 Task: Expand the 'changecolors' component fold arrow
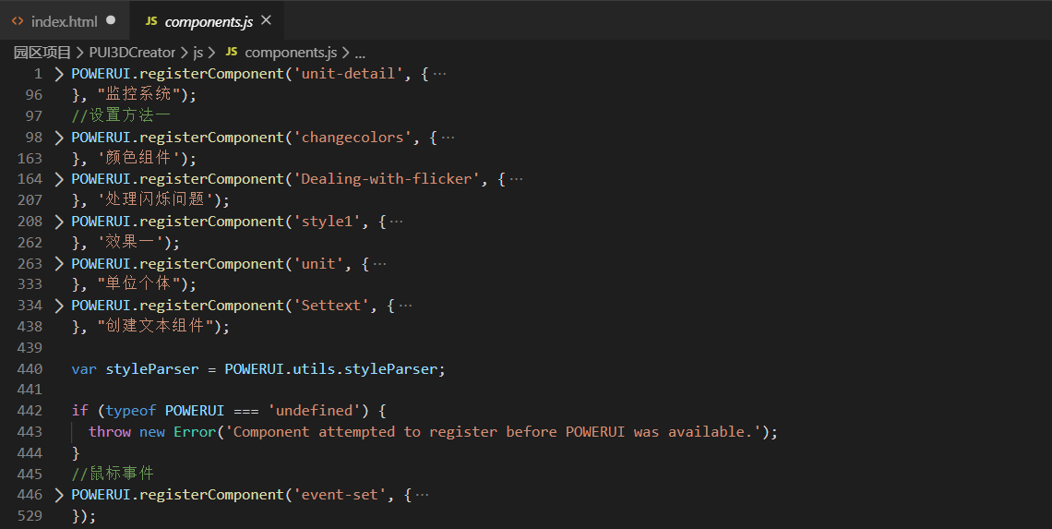coord(59,138)
